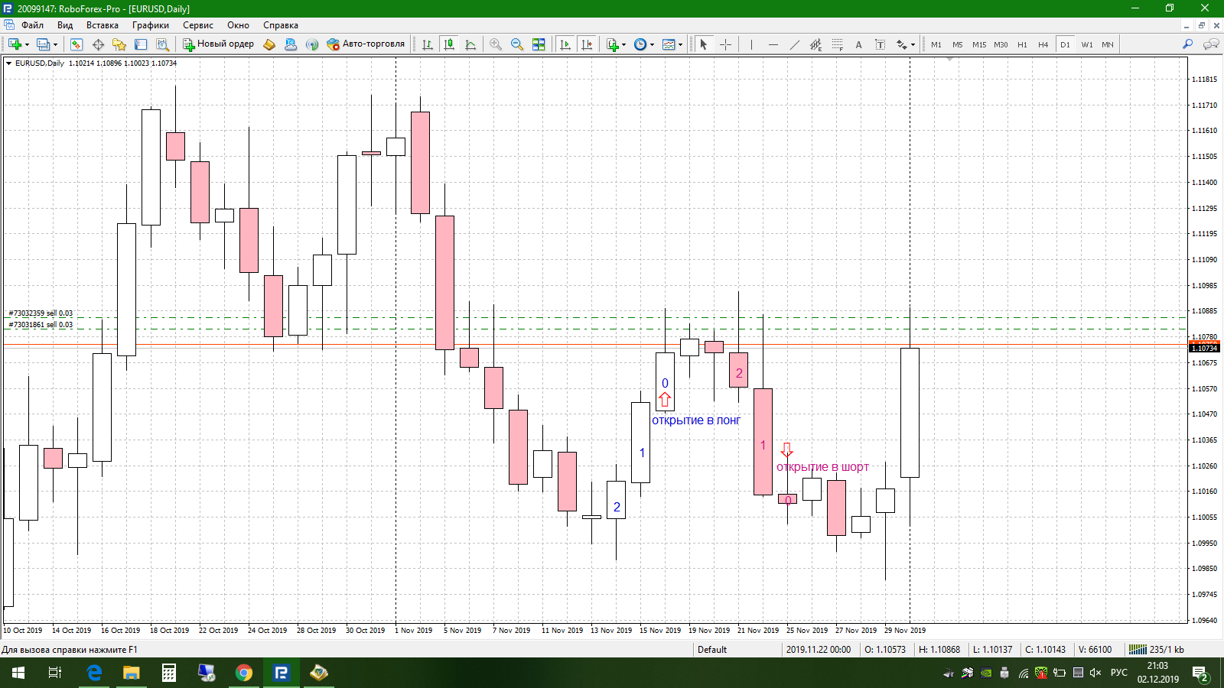The width and height of the screenshot is (1224, 688).
Task: Open Windows Start menu
Action: point(18,673)
